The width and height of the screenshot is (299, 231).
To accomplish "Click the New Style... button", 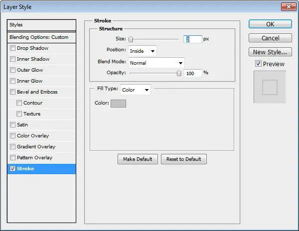I will (270, 52).
